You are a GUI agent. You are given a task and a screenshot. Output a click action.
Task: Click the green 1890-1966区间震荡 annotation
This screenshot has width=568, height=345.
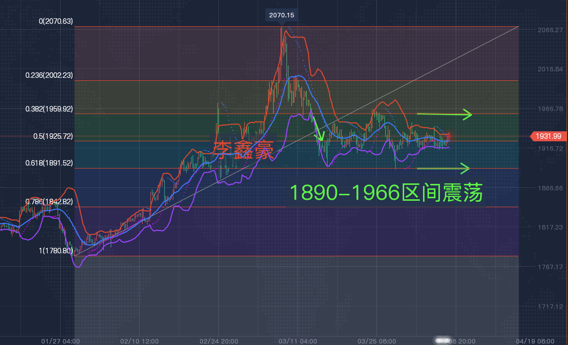tap(386, 193)
